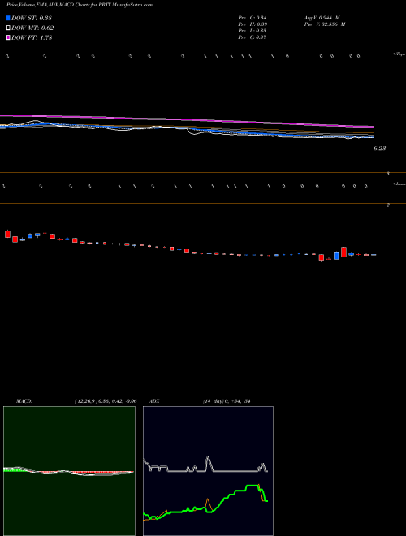This screenshot has height=536, width=406.
Task: Click the MACD (12,26,9) parameter values
Action: [106, 401]
